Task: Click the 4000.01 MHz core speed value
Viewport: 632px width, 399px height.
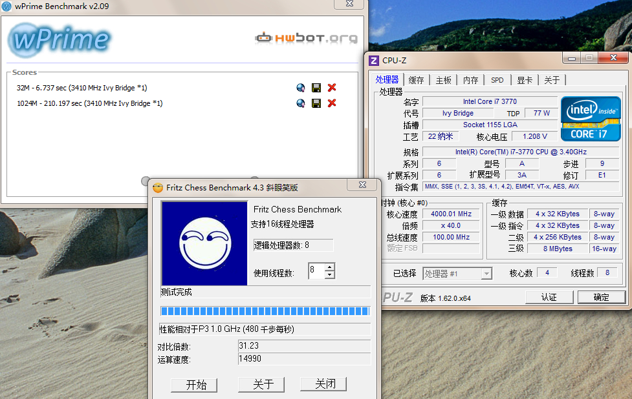Action: (451, 214)
